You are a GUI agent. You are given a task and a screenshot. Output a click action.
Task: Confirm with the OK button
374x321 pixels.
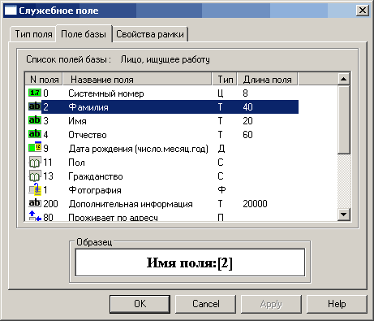click(140, 304)
